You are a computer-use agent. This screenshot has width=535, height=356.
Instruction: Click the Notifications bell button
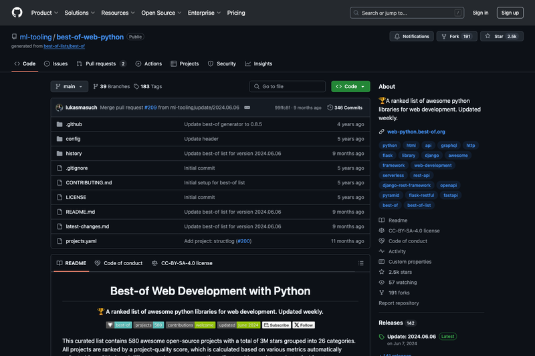411,37
